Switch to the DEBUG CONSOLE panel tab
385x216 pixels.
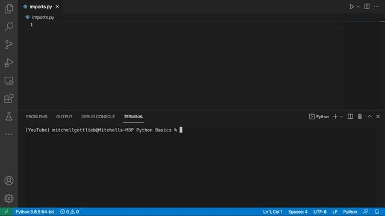(98, 117)
